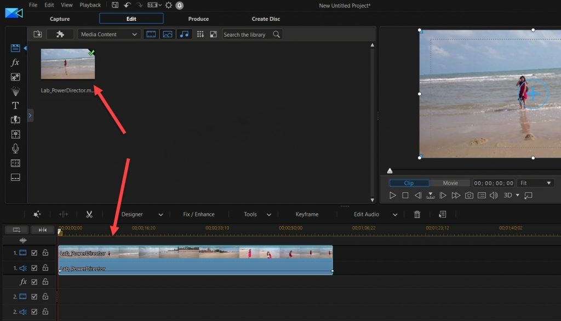Switch to the Produce tab

198,18
